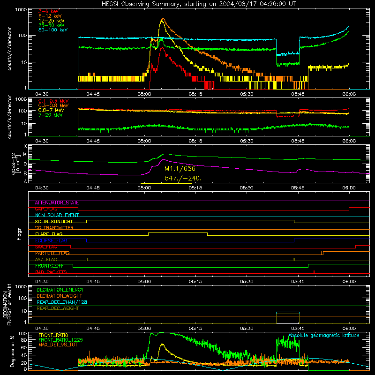This screenshot has width=375, height=375.
Task: Click the yellow 0.8-7 MeV legend entry
Action: click(51, 110)
